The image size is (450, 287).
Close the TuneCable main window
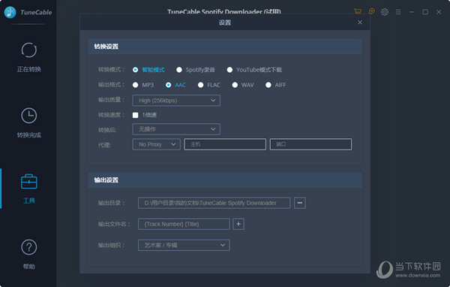pos(439,12)
